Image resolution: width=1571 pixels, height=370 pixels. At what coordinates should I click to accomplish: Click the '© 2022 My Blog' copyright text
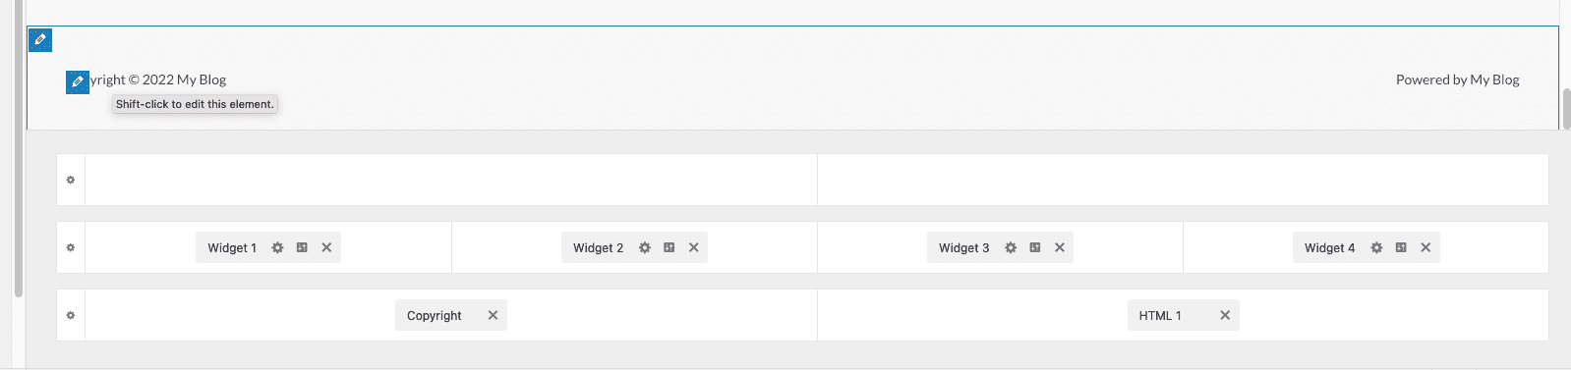pyautogui.click(x=177, y=79)
